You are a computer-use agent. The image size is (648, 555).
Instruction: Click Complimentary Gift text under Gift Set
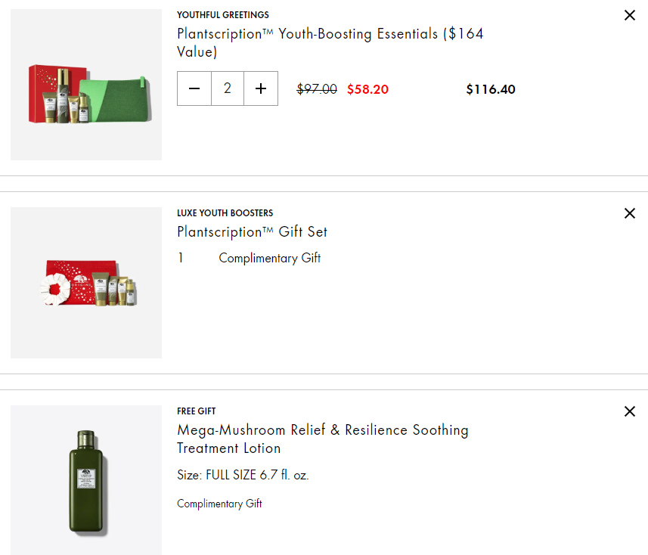click(x=269, y=258)
